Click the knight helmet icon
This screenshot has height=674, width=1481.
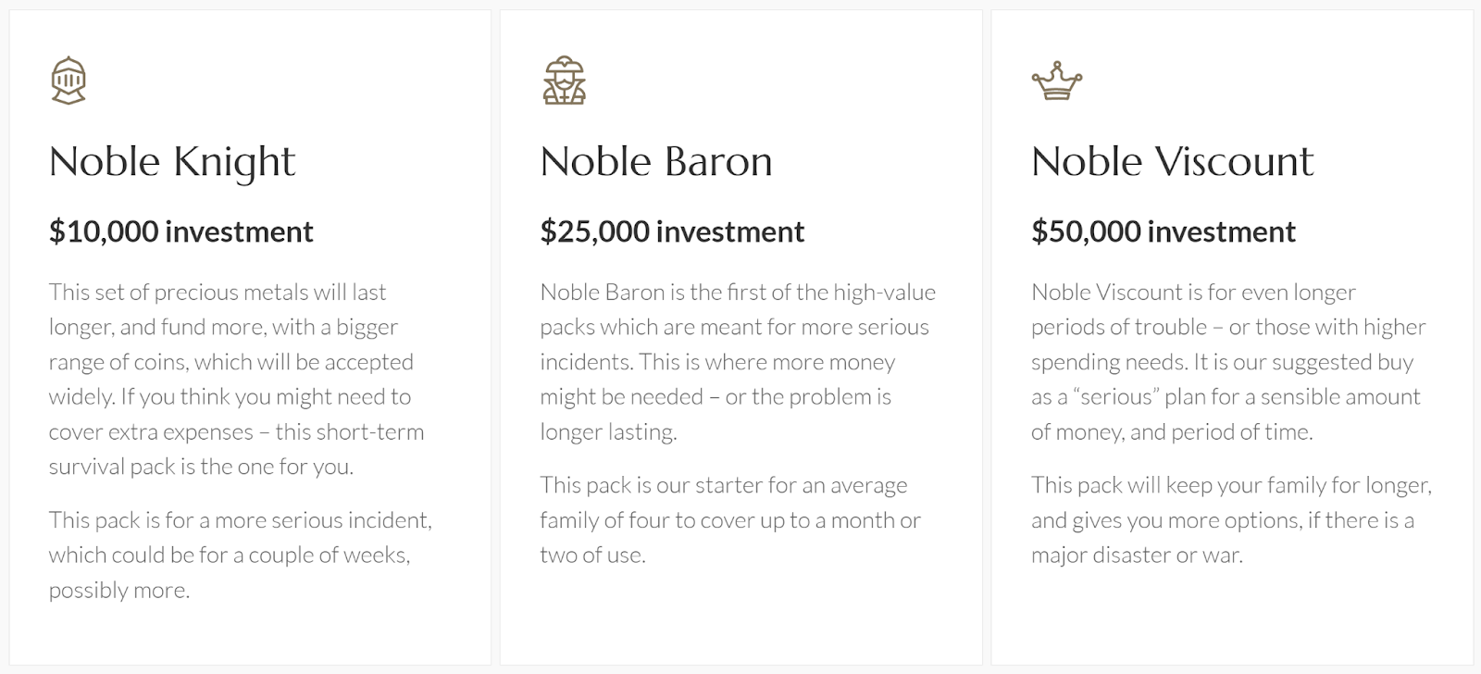point(68,81)
